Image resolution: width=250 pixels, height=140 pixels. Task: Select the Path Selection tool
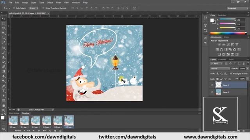click(4, 96)
